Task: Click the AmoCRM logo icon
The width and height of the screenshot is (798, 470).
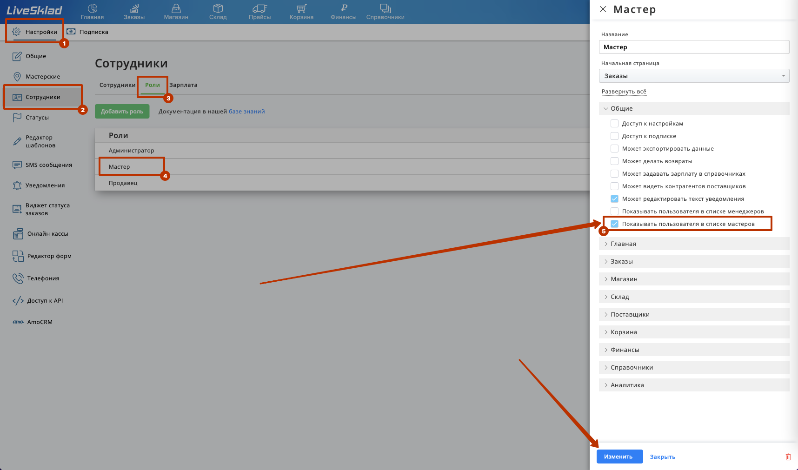Action: [x=18, y=322]
